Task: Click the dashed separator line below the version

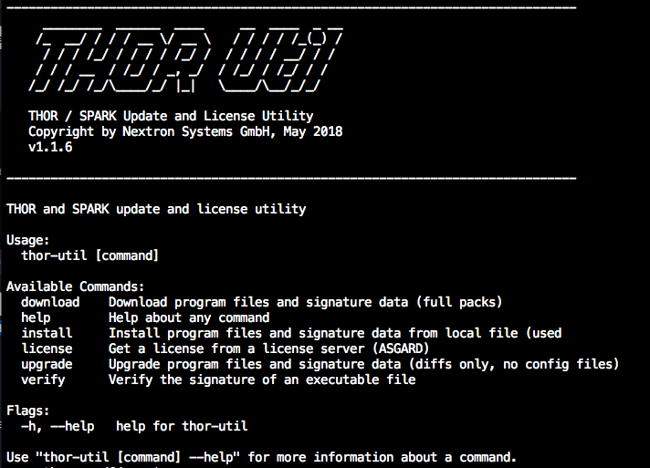Action: coord(292,178)
